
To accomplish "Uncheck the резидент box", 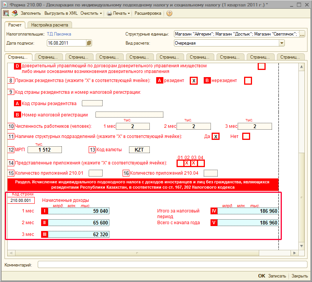I will 194,81.
